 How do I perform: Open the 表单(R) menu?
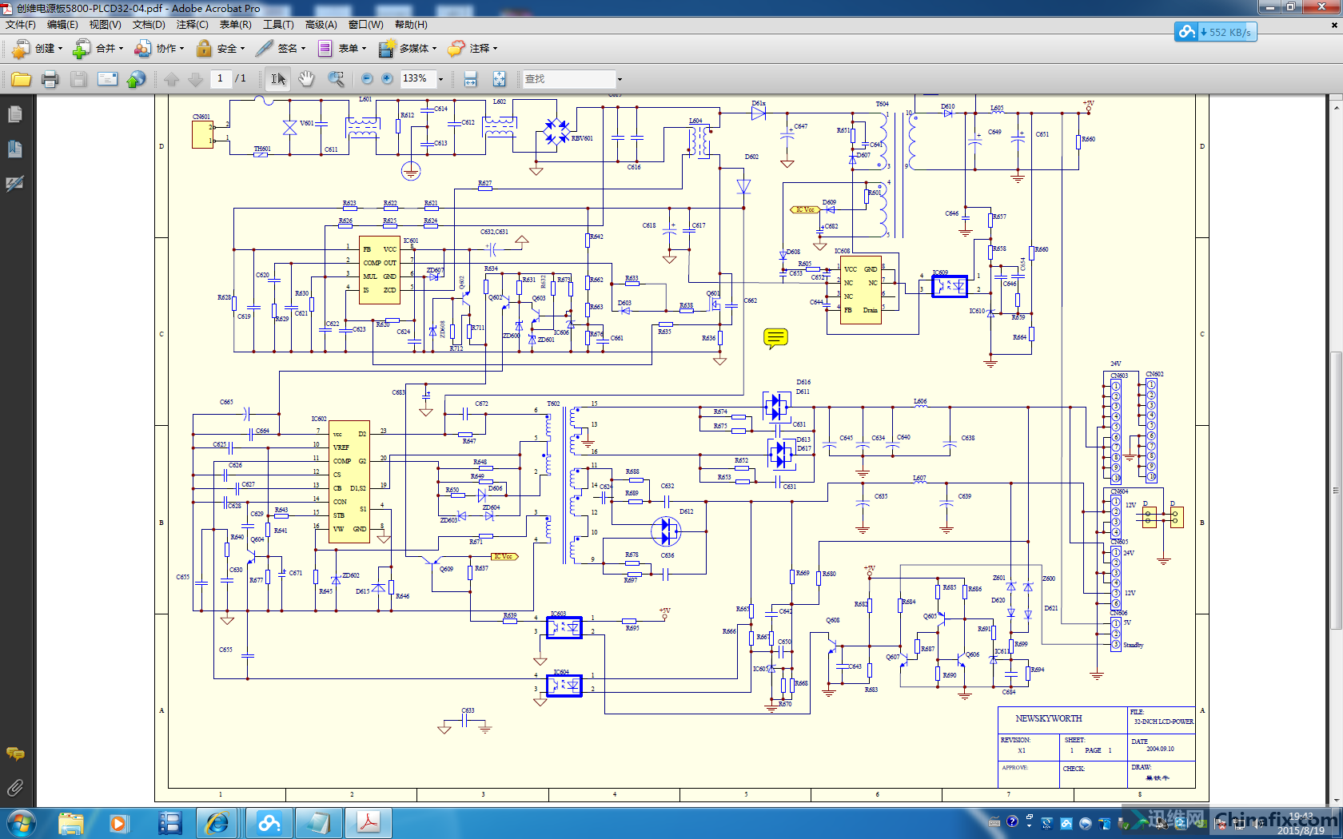(x=235, y=25)
